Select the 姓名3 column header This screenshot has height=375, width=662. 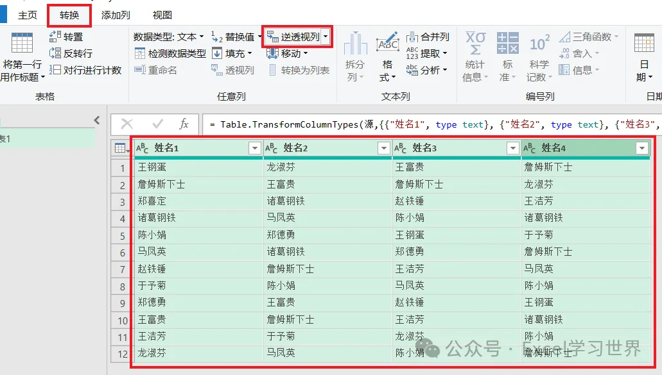pos(457,148)
